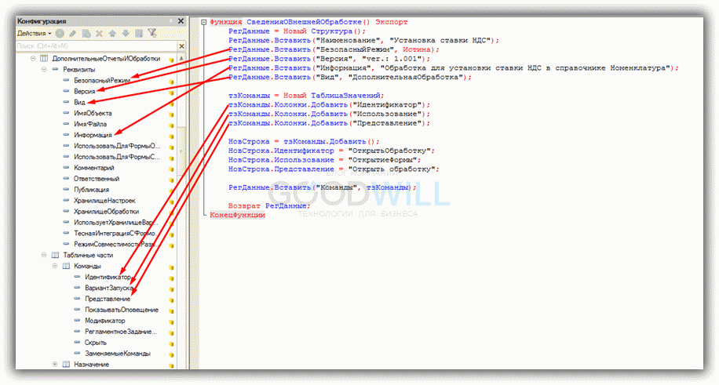Screen dimensions: 719x385
Task: Click the sort list toolbar icon
Action: [x=137, y=33]
